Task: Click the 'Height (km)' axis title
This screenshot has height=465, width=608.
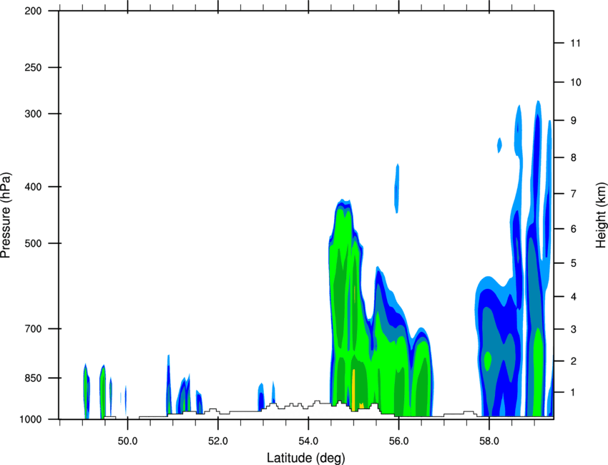Action: [x=601, y=215]
